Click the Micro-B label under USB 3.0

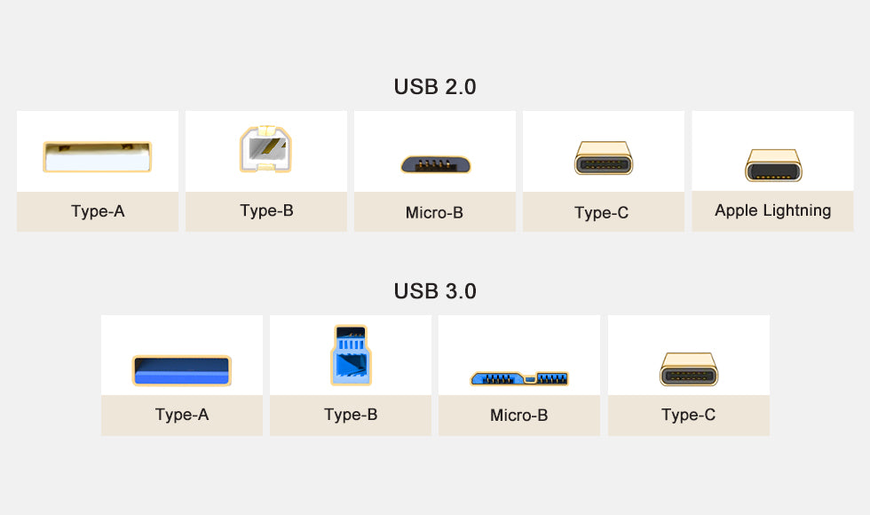tap(518, 416)
